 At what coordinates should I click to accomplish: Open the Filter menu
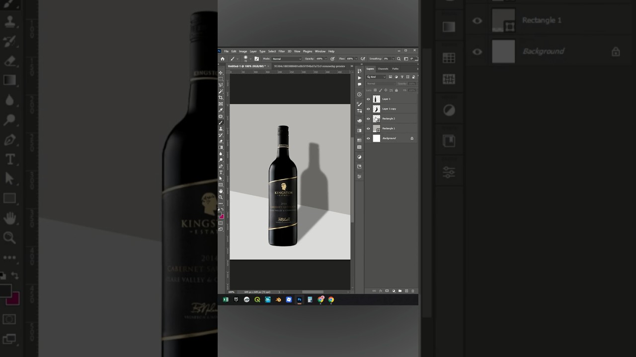pyautogui.click(x=282, y=51)
